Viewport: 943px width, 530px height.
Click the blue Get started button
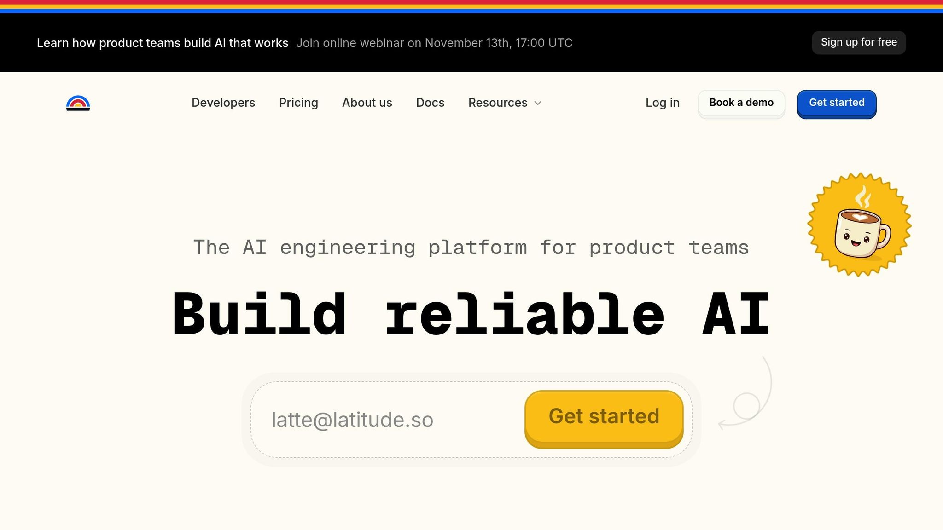pyautogui.click(x=837, y=104)
